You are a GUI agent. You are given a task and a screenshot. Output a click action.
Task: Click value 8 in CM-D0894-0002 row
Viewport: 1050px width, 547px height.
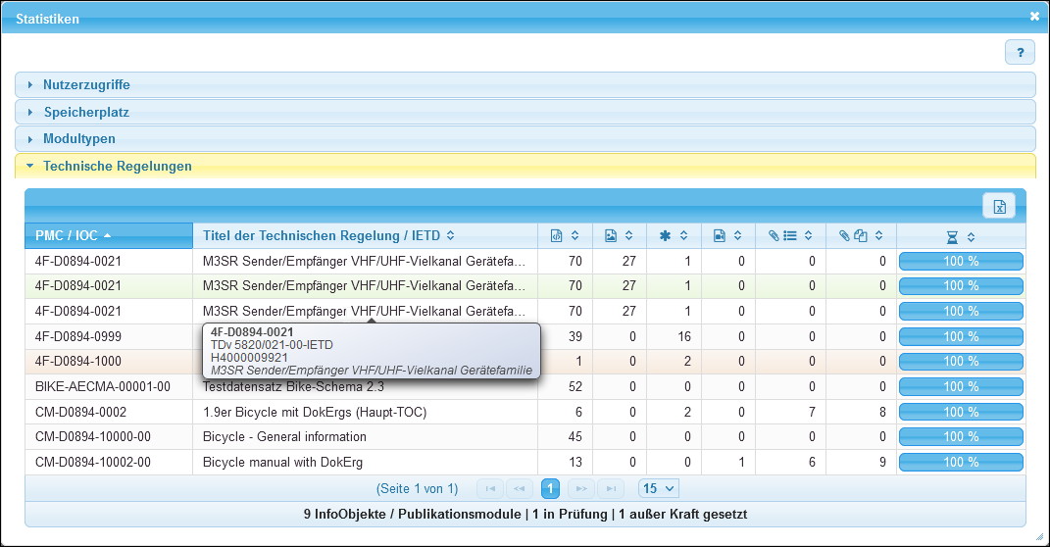[882, 412]
